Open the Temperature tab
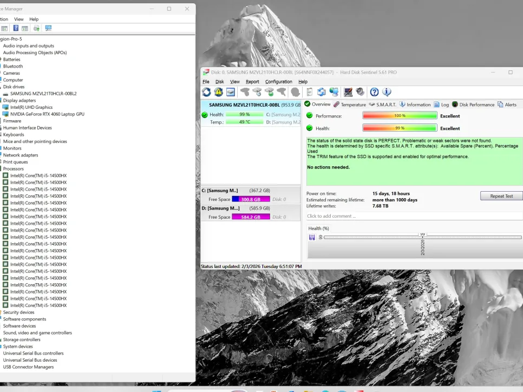 (x=353, y=104)
